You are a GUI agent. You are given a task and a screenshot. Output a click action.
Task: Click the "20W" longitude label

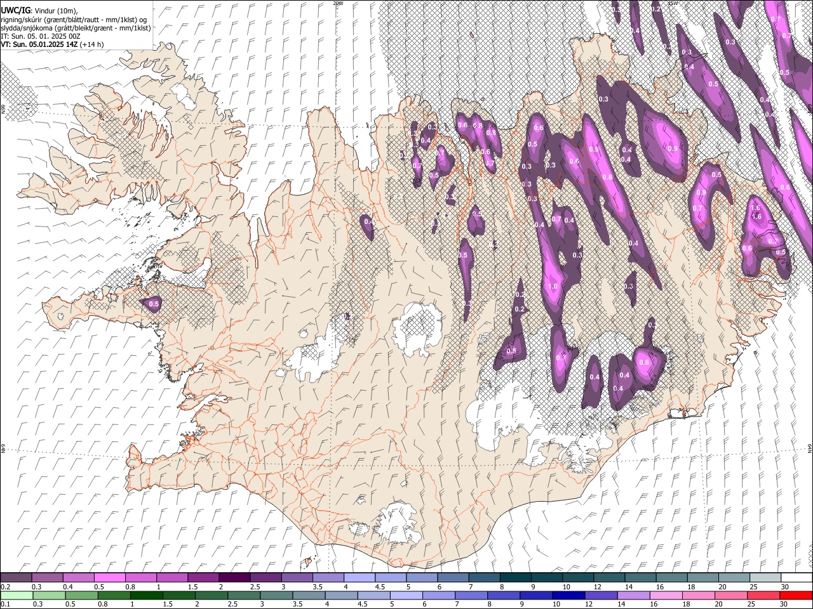[338, 3]
